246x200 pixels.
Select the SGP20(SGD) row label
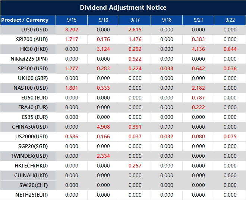click(x=33, y=146)
